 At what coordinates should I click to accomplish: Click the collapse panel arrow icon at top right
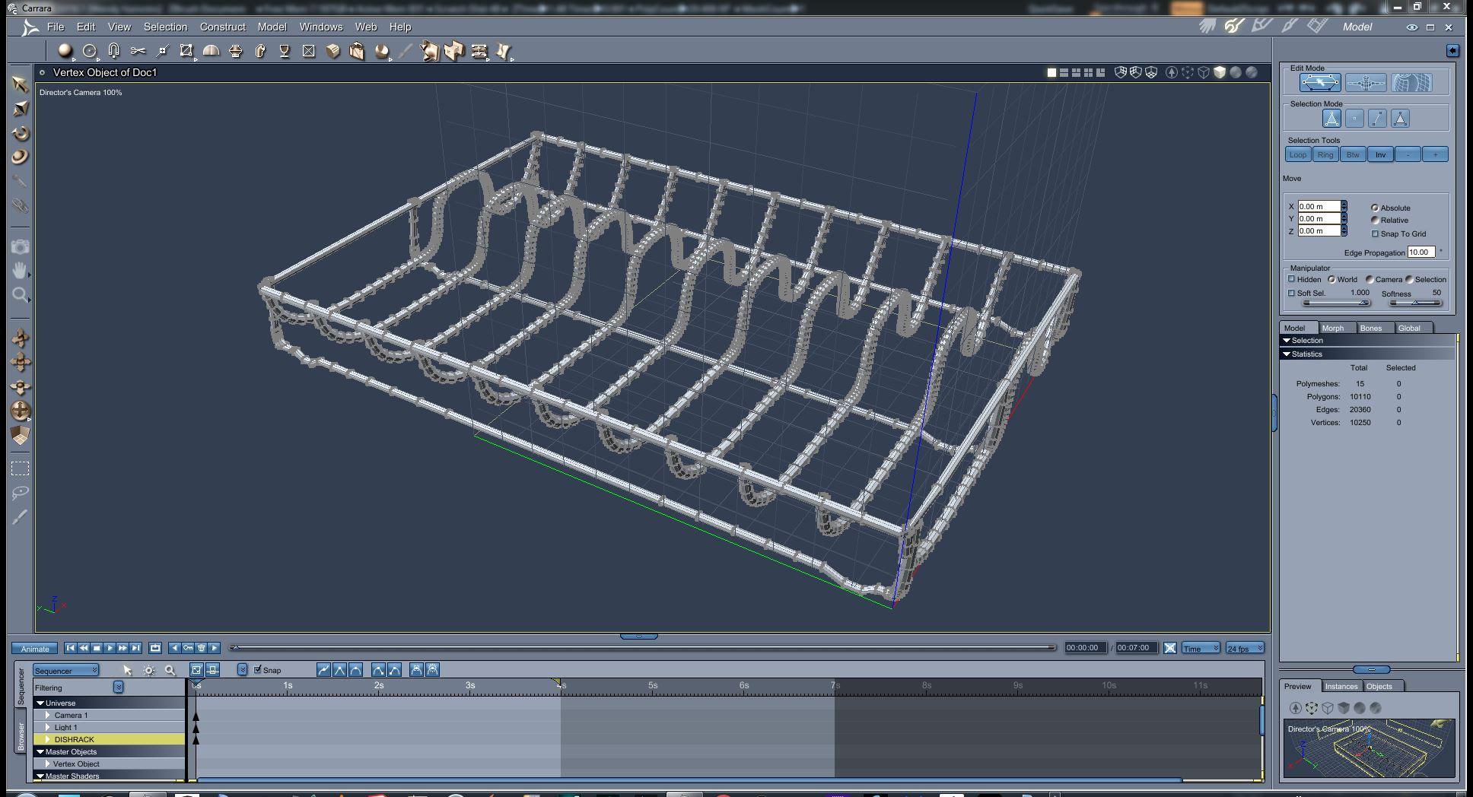[1452, 50]
